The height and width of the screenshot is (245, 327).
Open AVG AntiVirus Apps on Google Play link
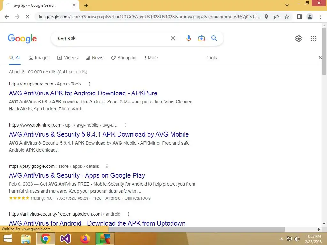[x=77, y=176]
